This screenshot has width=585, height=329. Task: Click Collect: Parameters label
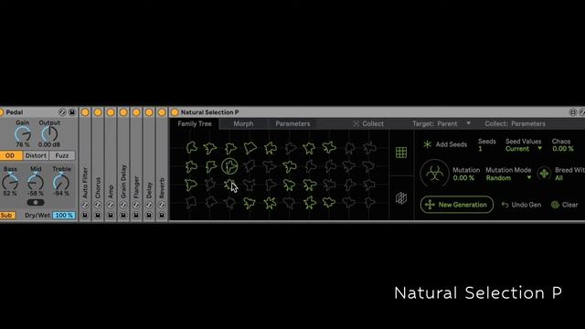click(x=515, y=123)
